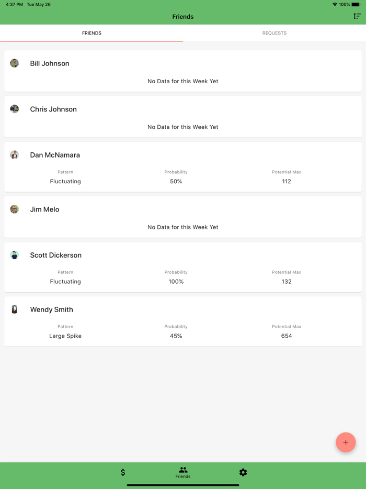
Task: Tap Chris Johnson's profile picture
Action: pyautogui.click(x=15, y=109)
